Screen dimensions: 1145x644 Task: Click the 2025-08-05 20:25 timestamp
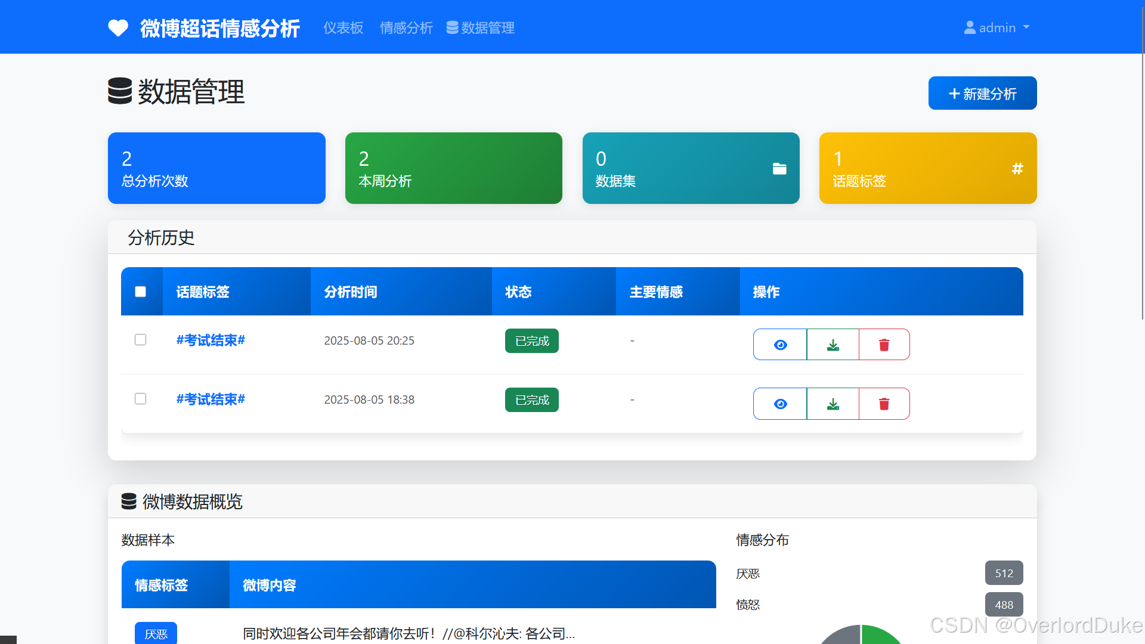click(x=369, y=340)
